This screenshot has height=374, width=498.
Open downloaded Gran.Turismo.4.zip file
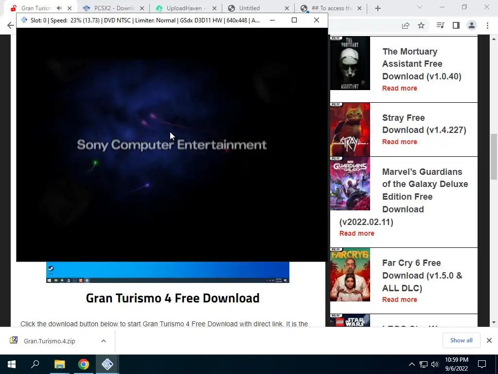click(49, 341)
